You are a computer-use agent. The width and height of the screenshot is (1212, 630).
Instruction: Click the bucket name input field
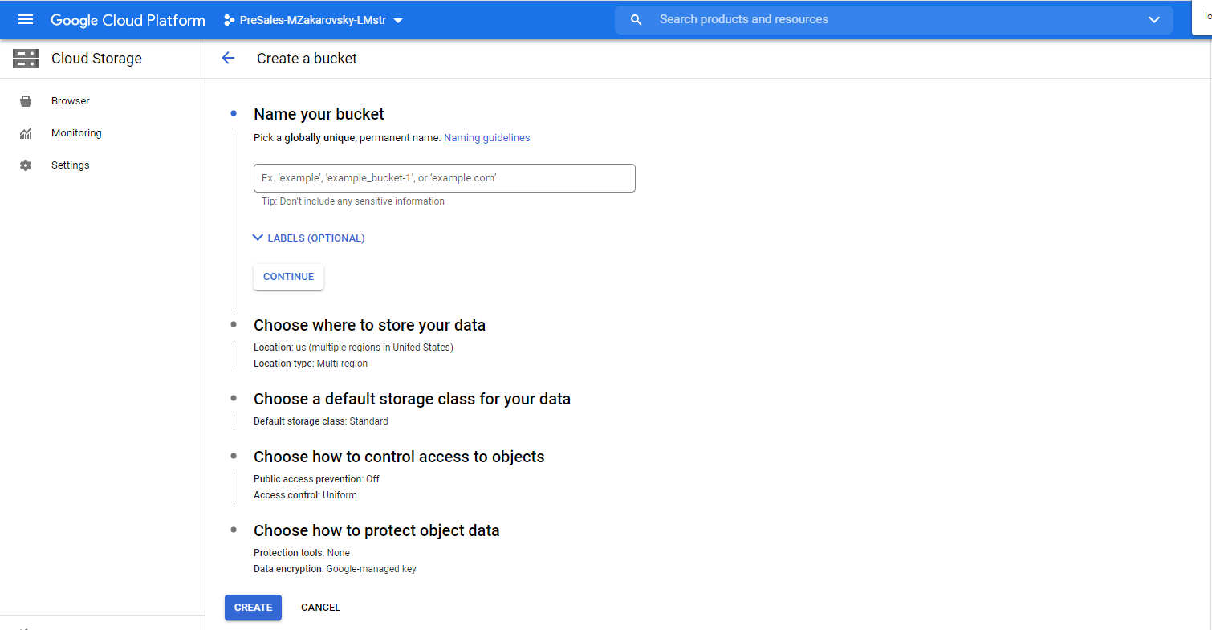click(x=444, y=178)
